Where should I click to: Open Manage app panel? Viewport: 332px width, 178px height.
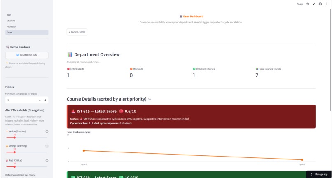click(319, 174)
